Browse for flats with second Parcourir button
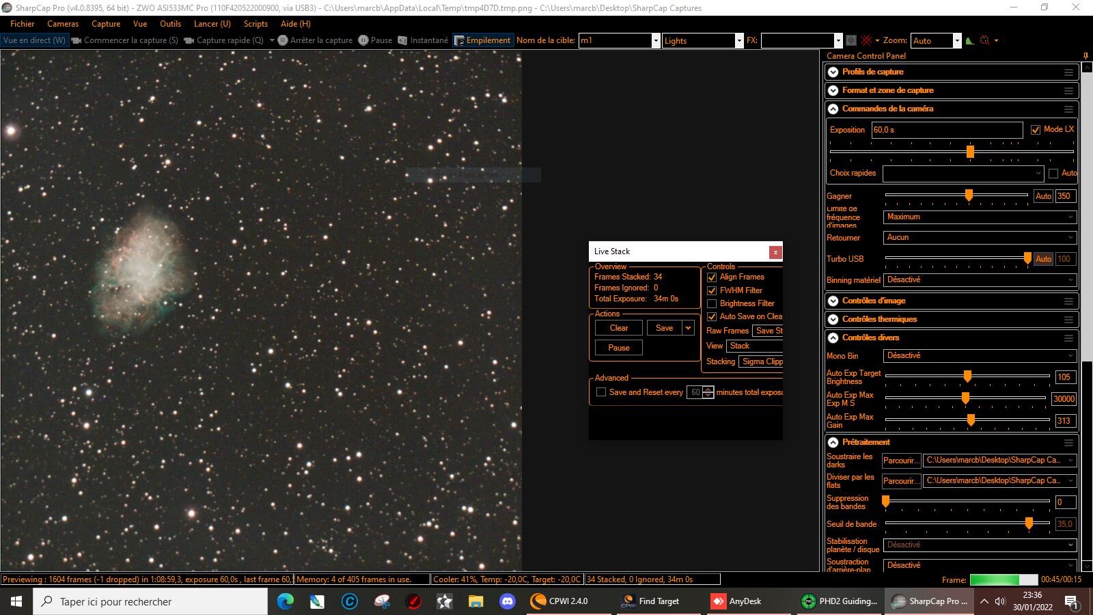The height and width of the screenshot is (615, 1093). (x=901, y=481)
